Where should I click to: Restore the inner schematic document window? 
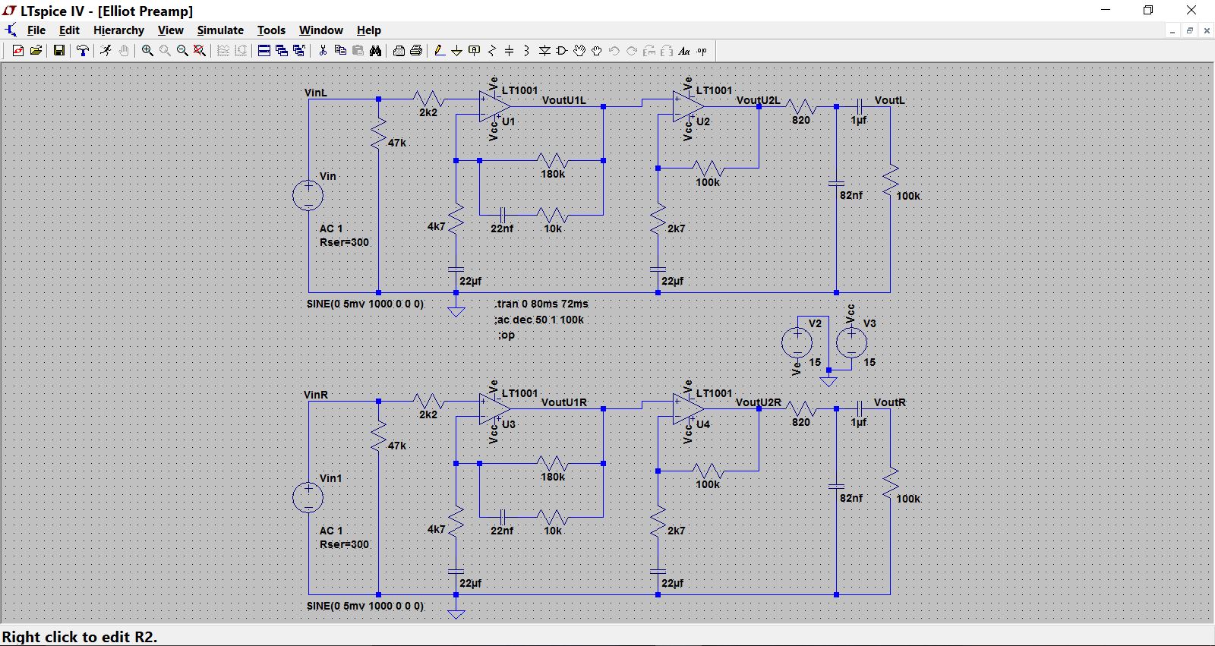(1190, 30)
